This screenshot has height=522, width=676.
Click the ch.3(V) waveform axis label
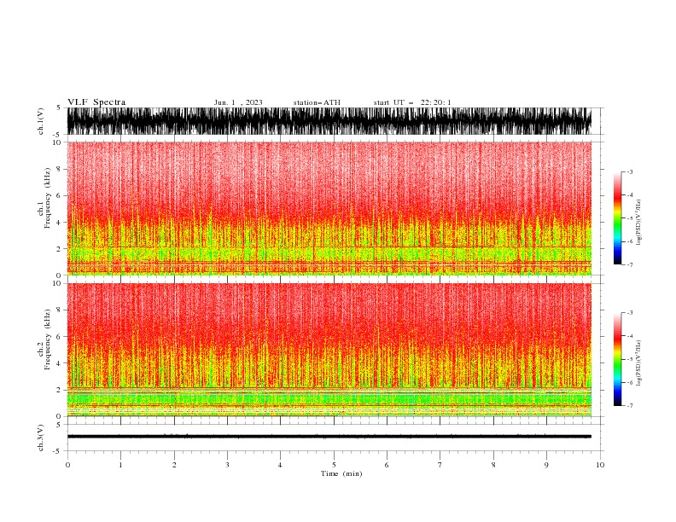41,438
